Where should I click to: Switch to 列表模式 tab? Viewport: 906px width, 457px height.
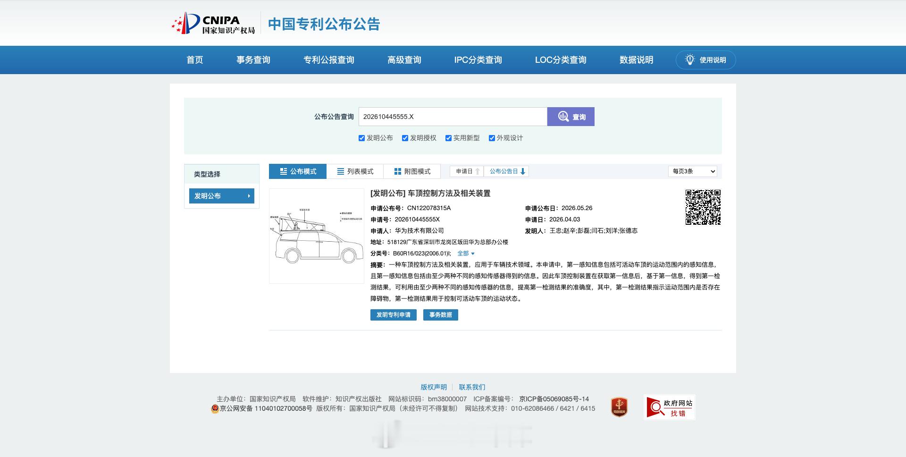[x=355, y=171]
